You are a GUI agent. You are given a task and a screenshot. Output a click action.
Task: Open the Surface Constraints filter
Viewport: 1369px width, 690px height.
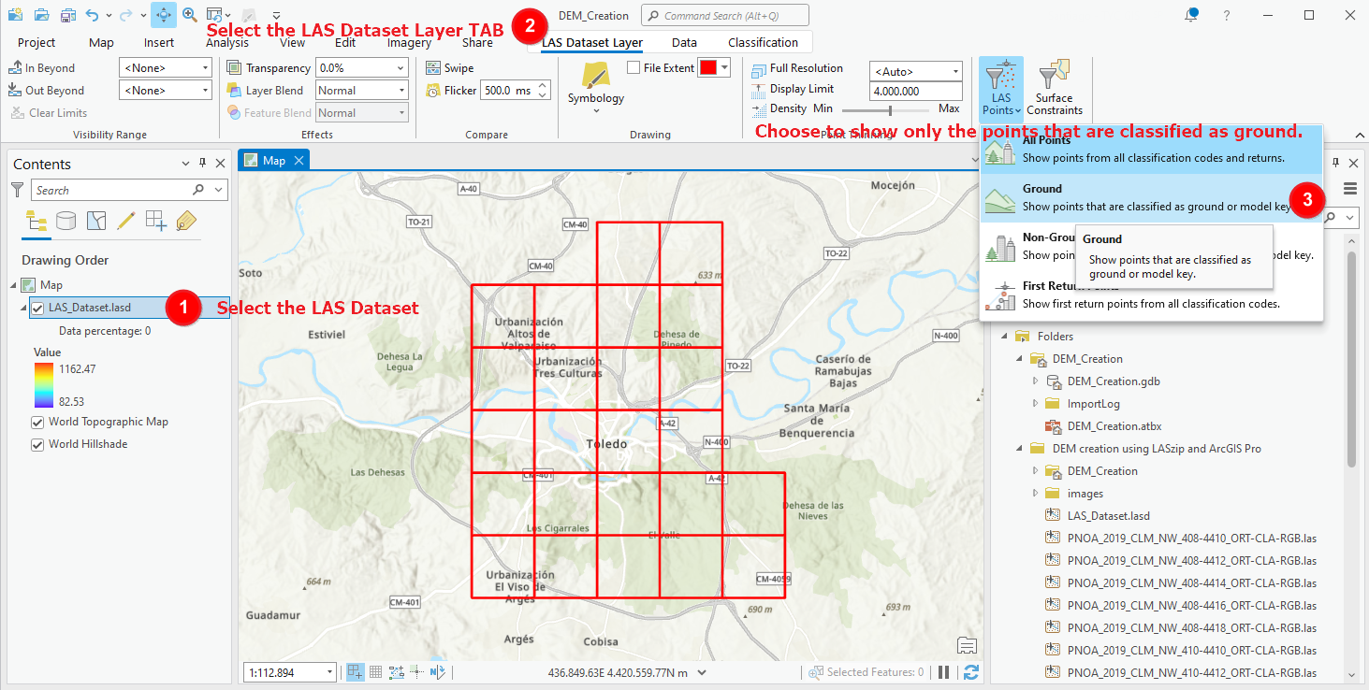pos(1054,86)
